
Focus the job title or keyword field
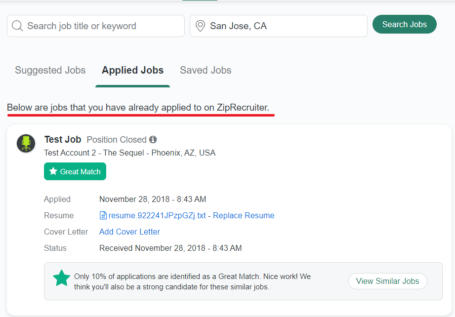[101, 26]
